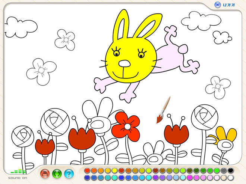Choose the gray color swatch next to black

[224, 171]
